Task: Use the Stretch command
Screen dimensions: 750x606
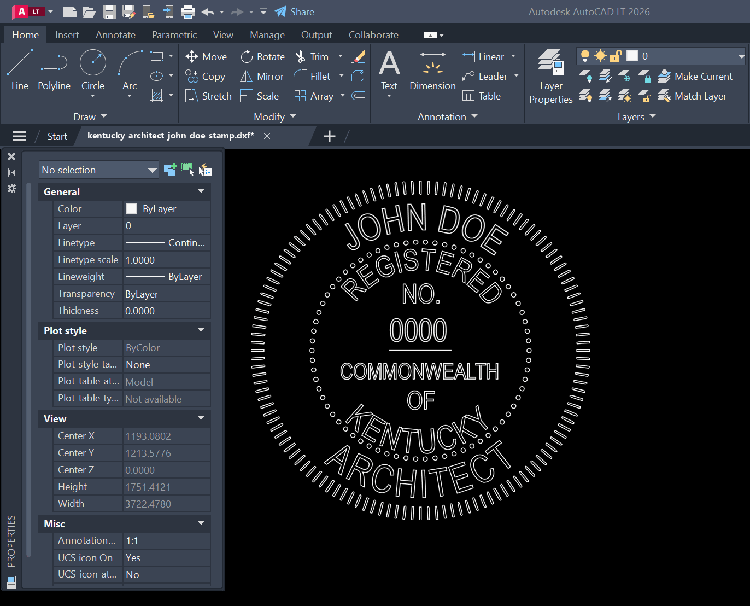Action: click(x=208, y=96)
